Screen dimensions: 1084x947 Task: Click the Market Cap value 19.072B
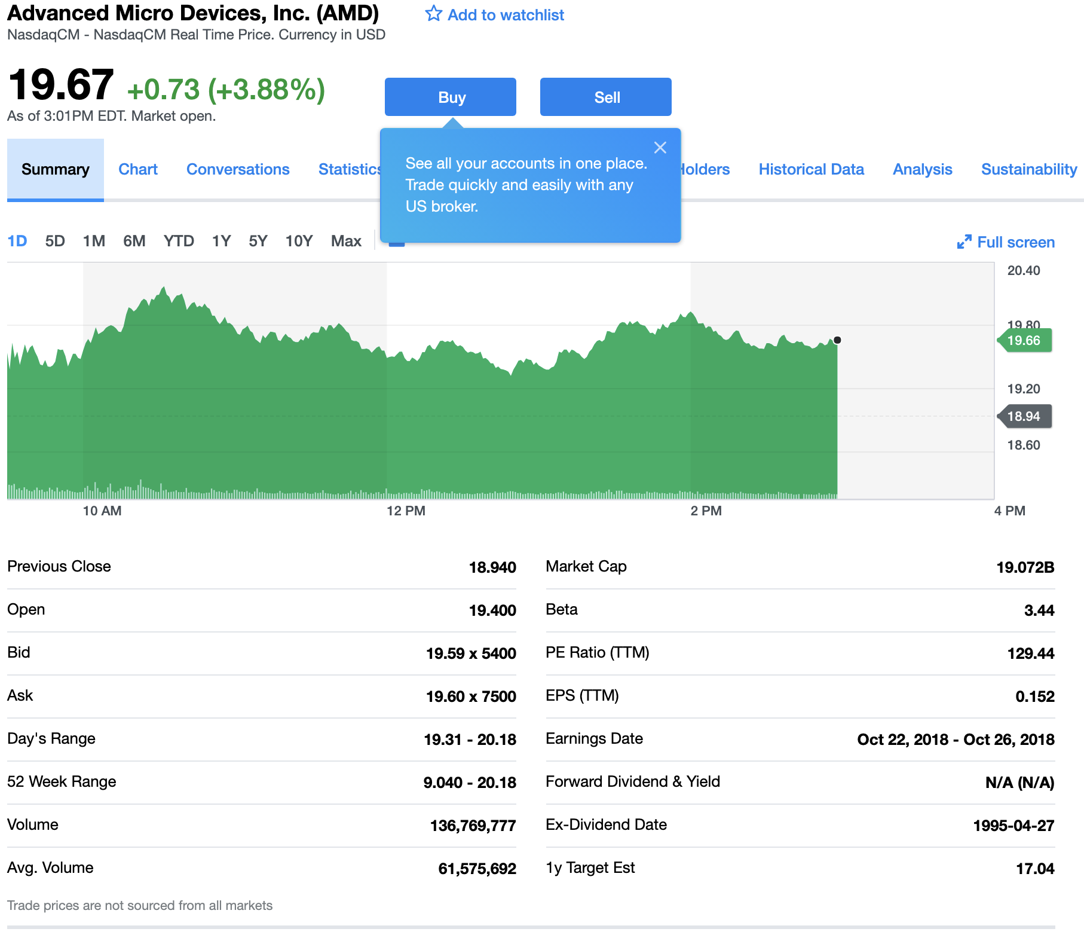[x=1025, y=567]
